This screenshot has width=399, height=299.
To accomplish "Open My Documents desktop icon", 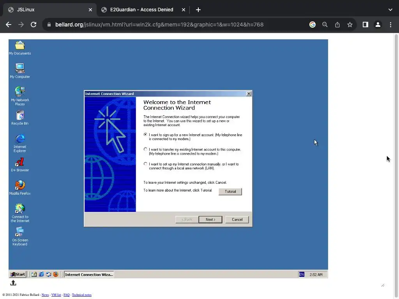I will point(20,48).
